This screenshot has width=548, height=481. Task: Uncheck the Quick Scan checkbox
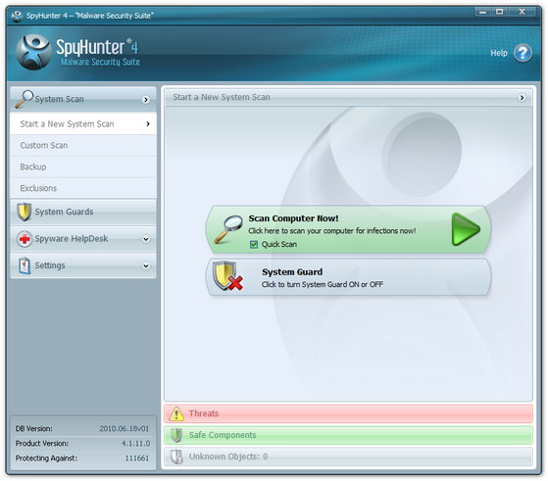click(254, 245)
